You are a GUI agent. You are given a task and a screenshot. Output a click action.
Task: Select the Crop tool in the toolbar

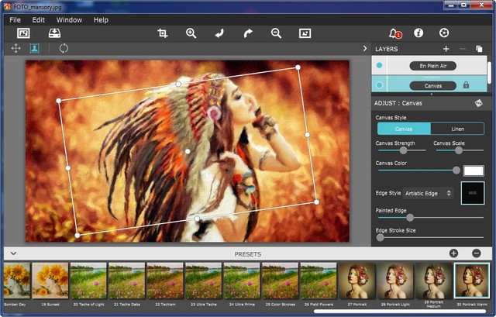coord(163,33)
